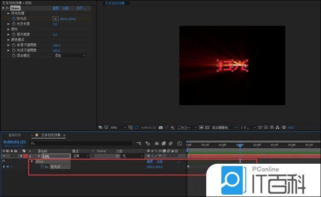Toggle stopwatch for 提升亮度 property
The height and width of the screenshot is (197, 321).
pos(14,34)
